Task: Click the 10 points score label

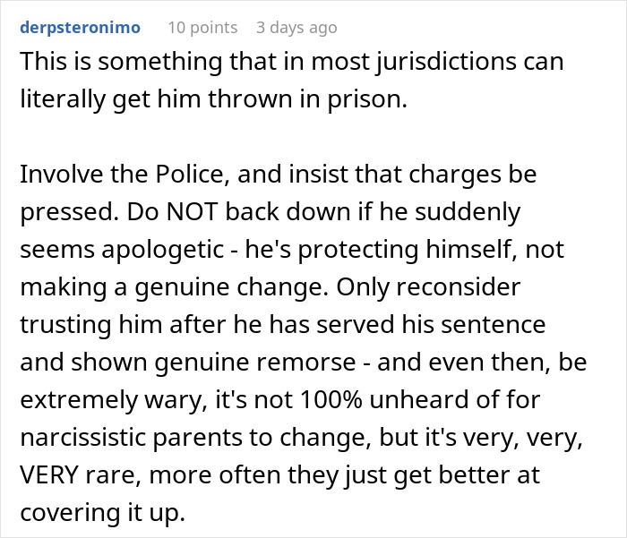Action: (x=202, y=27)
